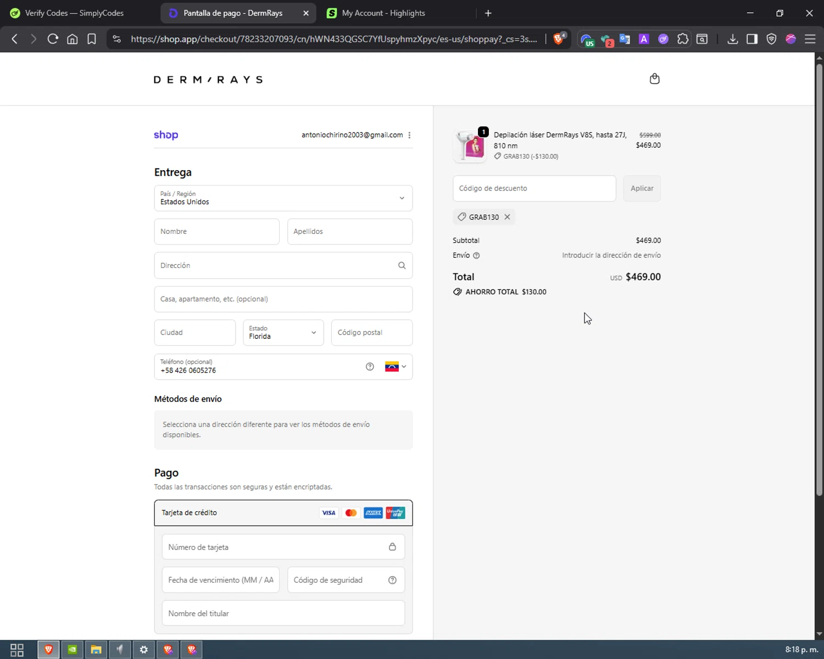Focus Nombre del titular field

point(283,613)
